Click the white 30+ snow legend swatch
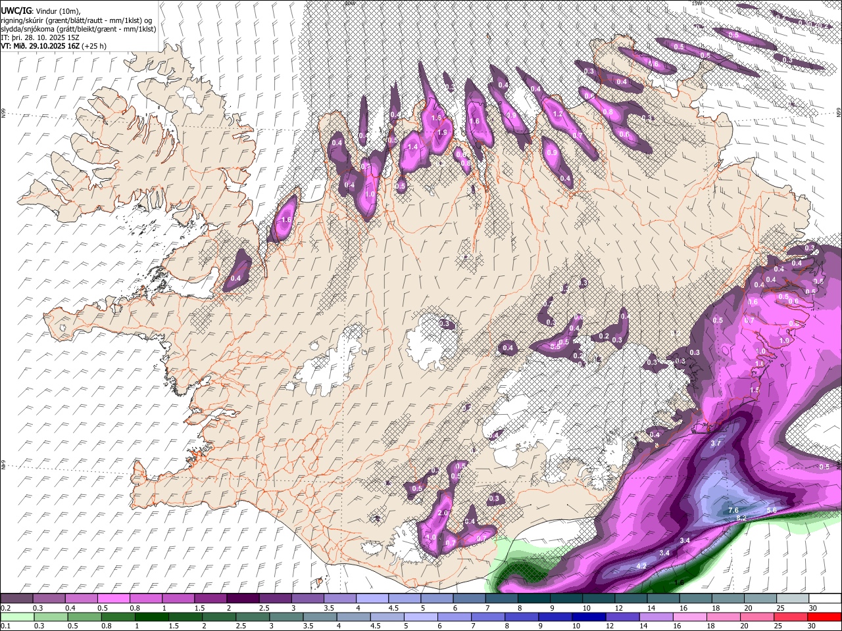This screenshot has width=842, height=631. 825,599
